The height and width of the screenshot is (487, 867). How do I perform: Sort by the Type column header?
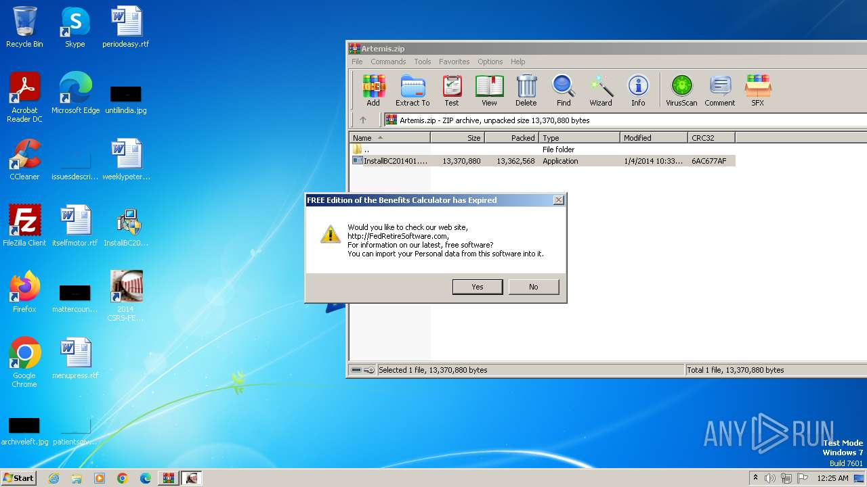pos(579,137)
